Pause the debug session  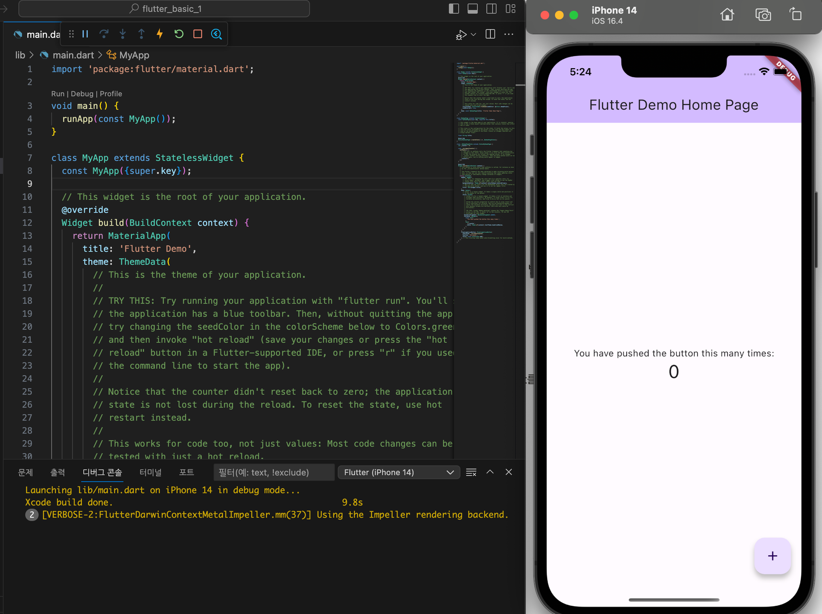85,34
